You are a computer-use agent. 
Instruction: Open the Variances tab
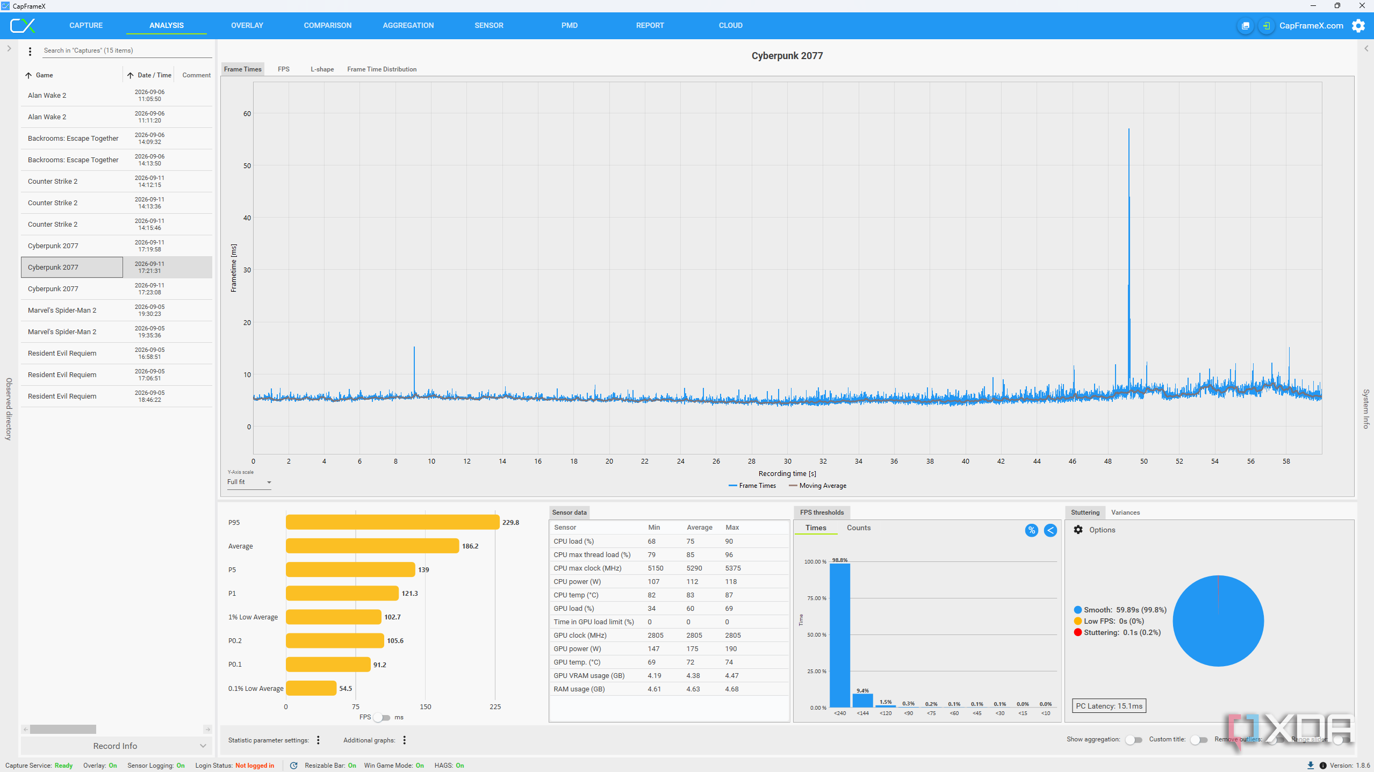(x=1125, y=513)
